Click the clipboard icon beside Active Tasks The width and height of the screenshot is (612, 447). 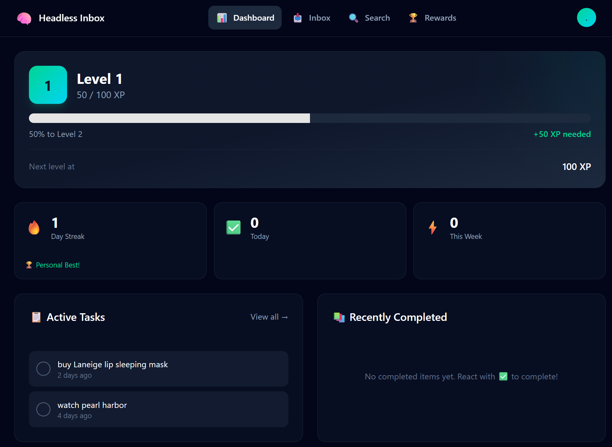pyautogui.click(x=36, y=317)
